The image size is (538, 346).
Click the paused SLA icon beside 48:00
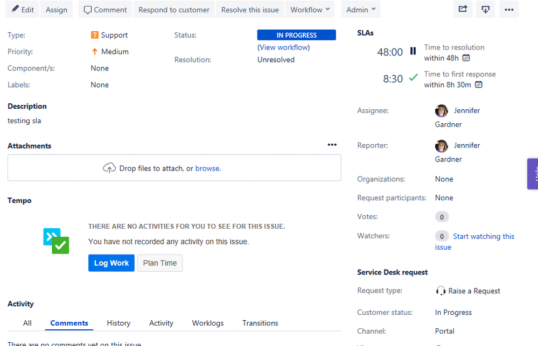413,51
